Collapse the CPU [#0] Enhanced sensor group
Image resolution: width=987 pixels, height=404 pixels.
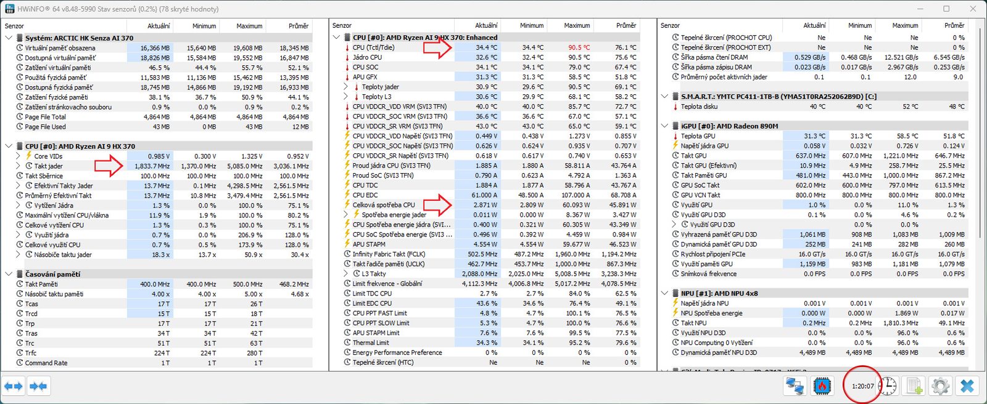tap(336, 38)
